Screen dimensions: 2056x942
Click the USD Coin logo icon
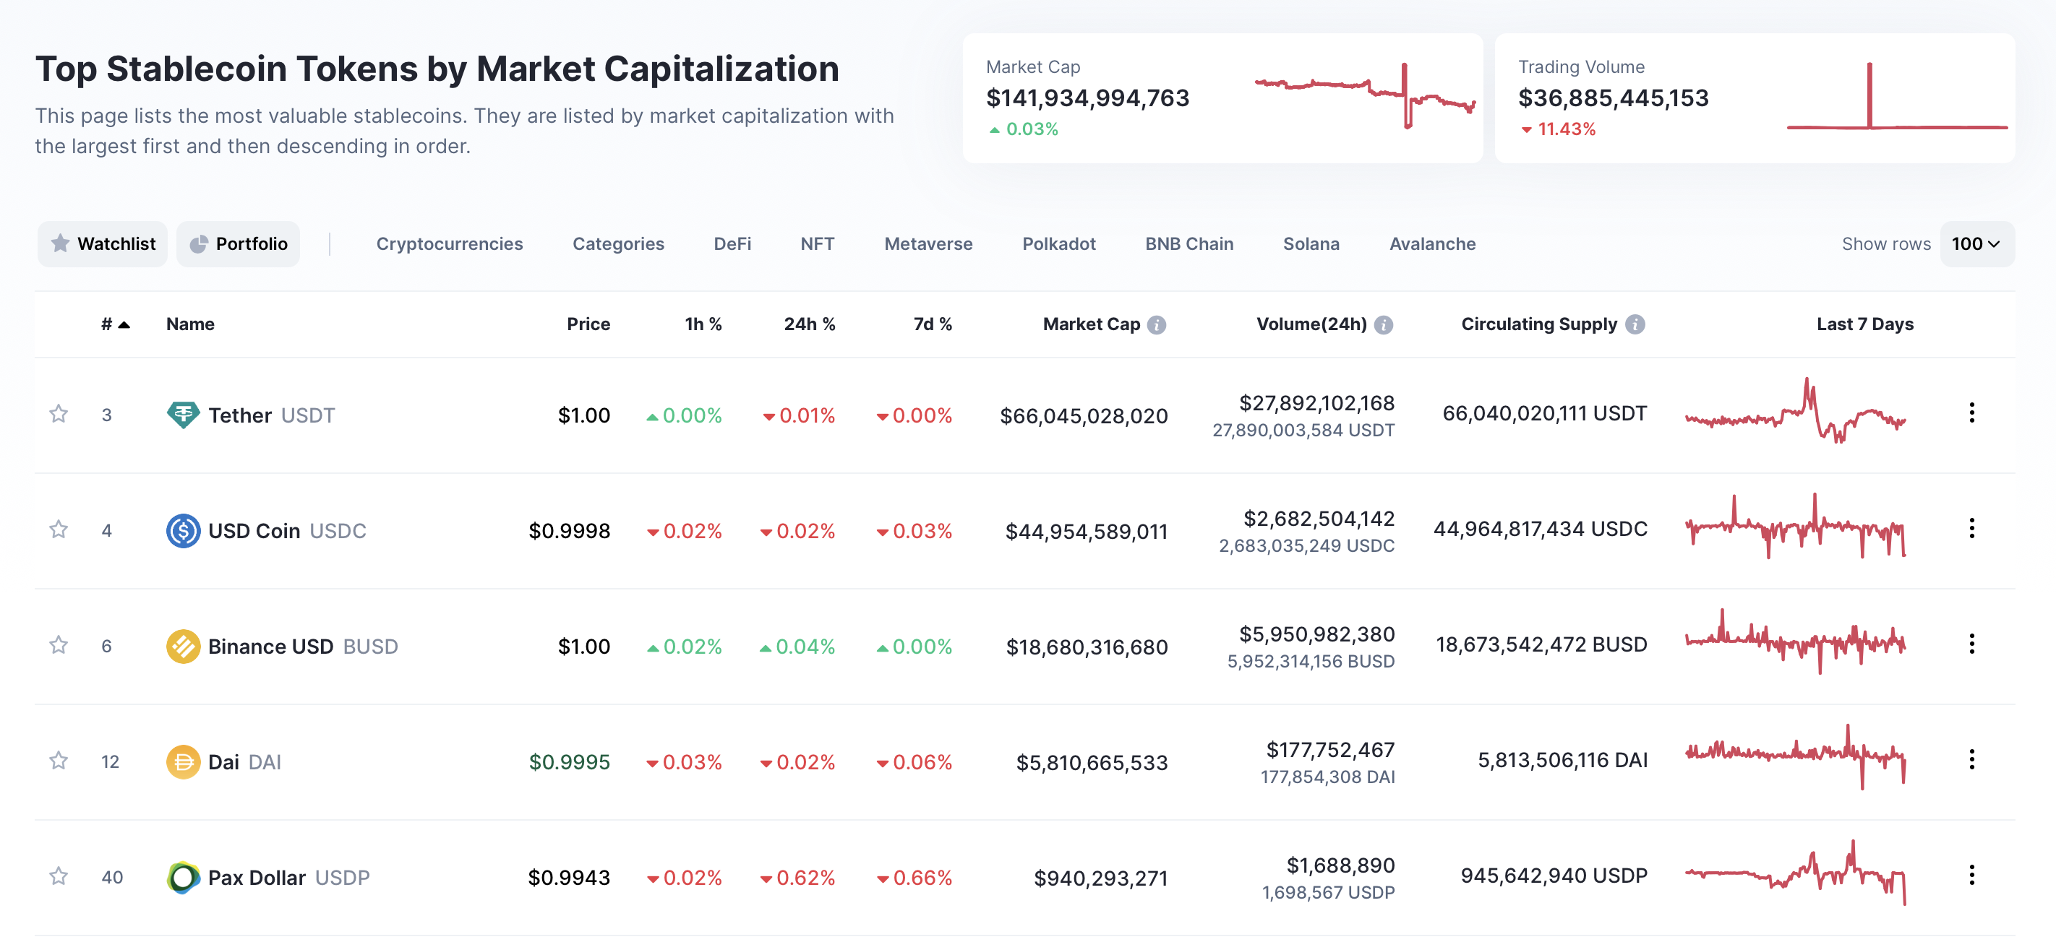click(x=183, y=530)
